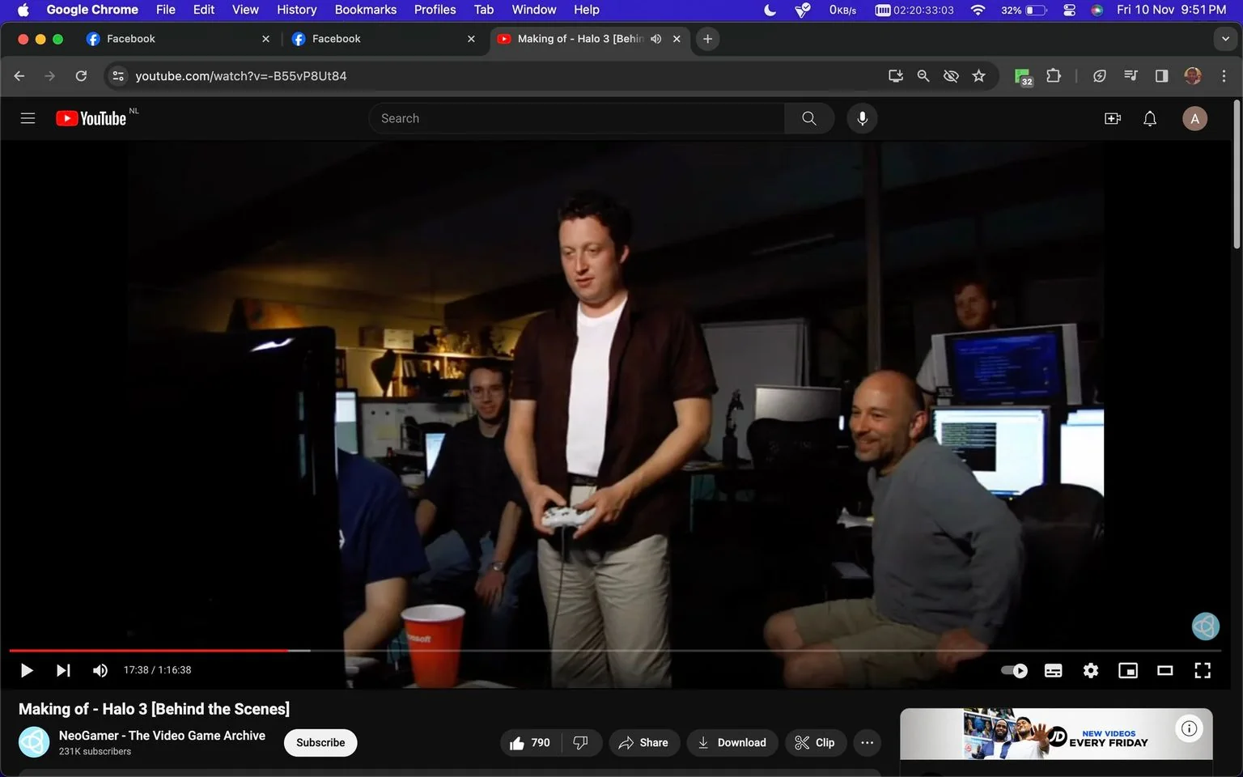Click the address bar URL
This screenshot has width=1243, height=777.
click(241, 76)
